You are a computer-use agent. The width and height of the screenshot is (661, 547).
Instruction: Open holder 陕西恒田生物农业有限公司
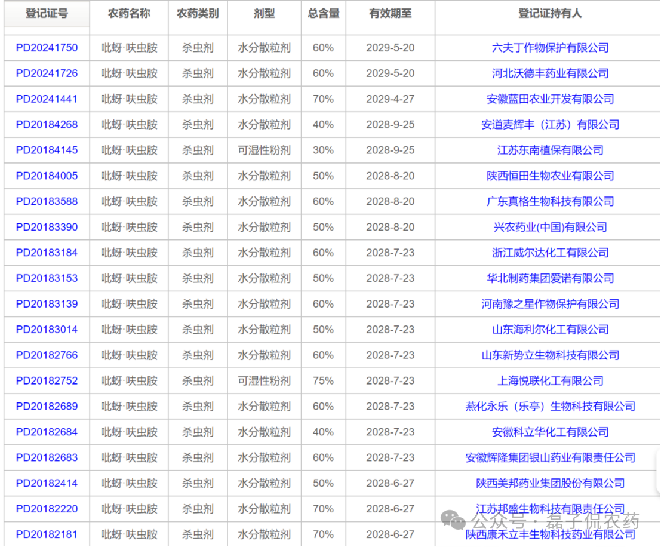tap(550, 176)
